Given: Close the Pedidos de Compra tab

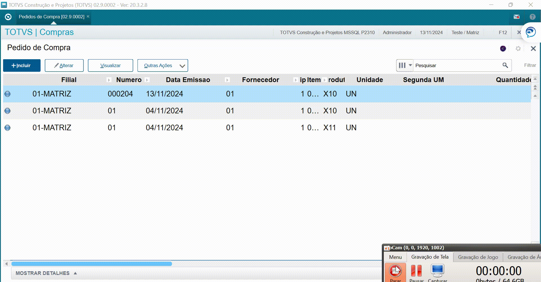Looking at the screenshot, I should [88, 17].
